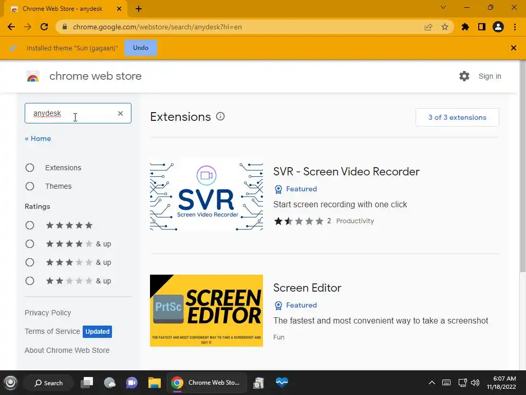Open the cloud app in taskbar

[x=110, y=383]
